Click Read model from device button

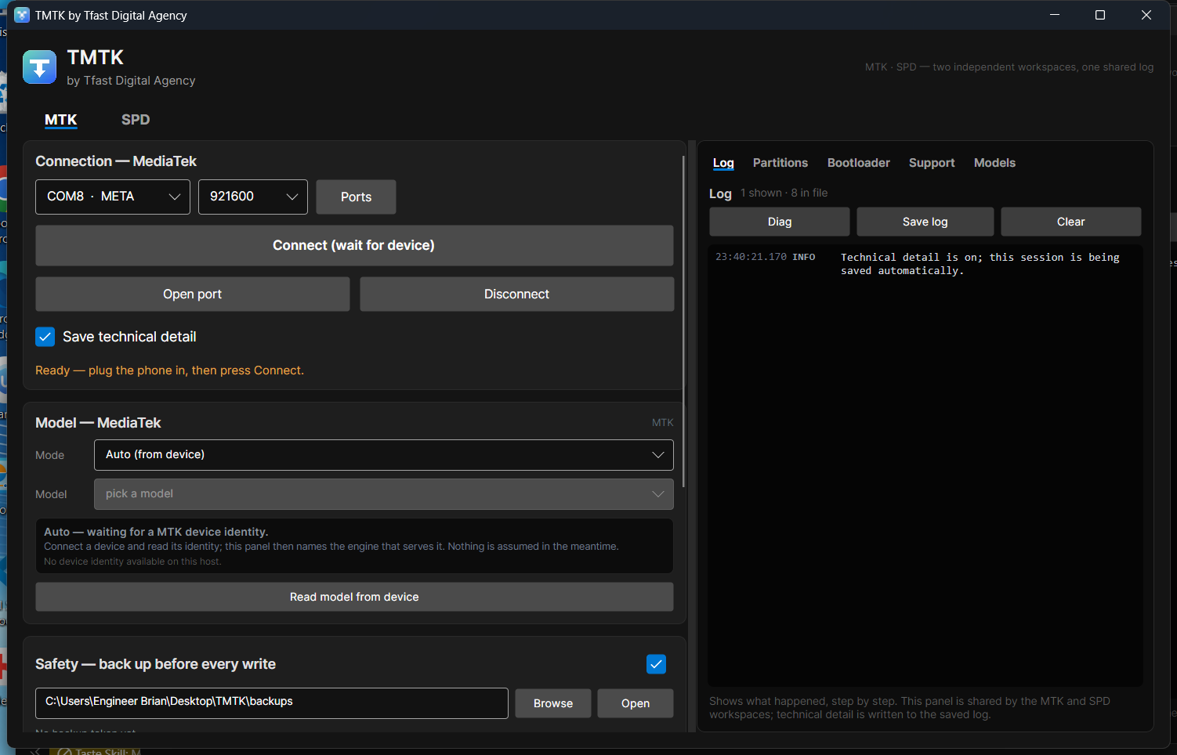[354, 597]
